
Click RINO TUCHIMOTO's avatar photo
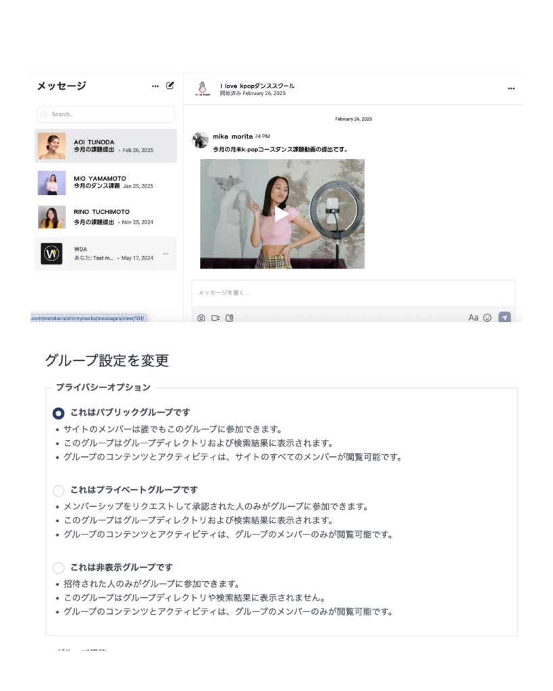(51, 217)
